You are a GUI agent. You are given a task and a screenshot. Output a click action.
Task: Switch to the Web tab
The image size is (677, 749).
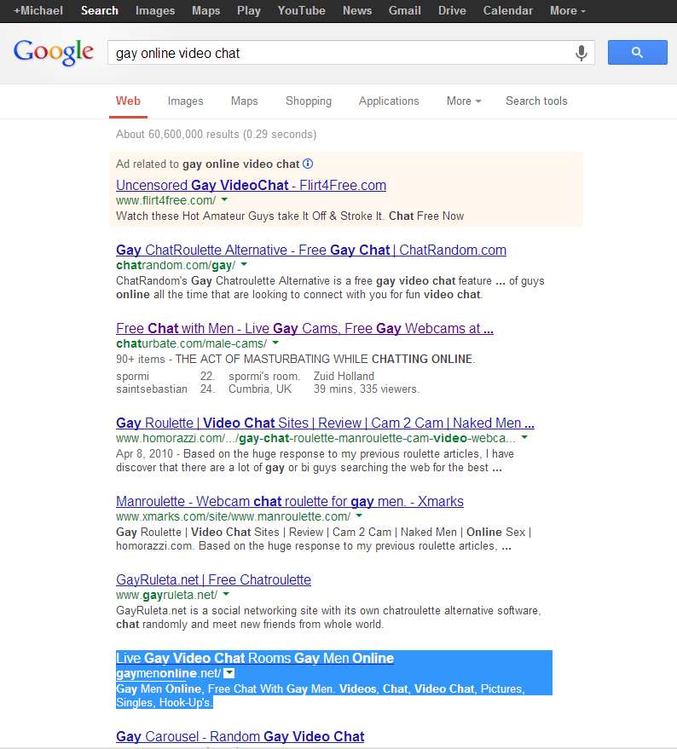coord(128,101)
